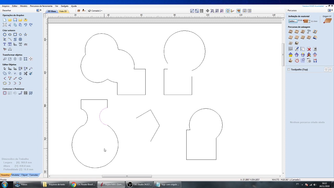Click the undo arrow icon
The image size is (334, 188).
25,25
